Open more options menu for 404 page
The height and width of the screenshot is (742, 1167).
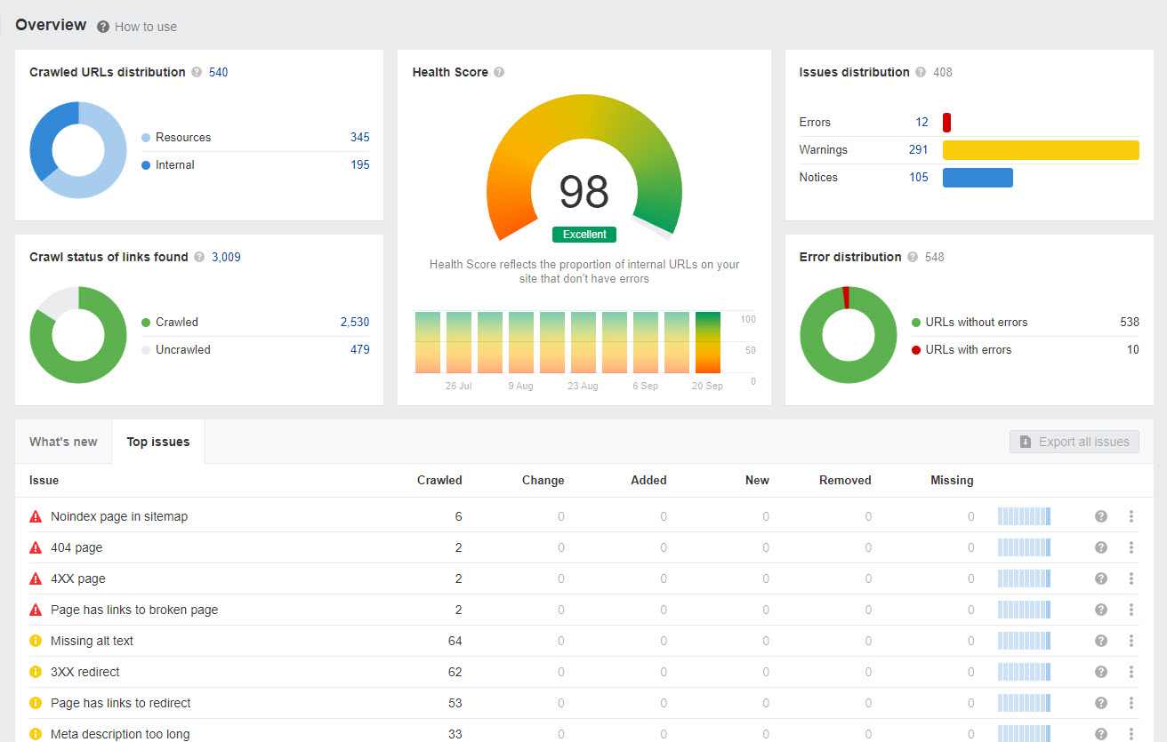pos(1131,547)
